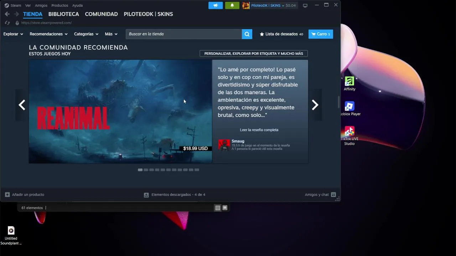Open the Ver menu

click(28, 5)
